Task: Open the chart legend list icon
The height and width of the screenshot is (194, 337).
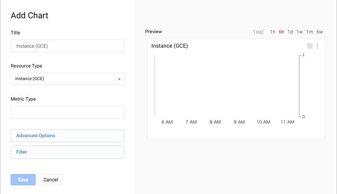Action: (310, 46)
